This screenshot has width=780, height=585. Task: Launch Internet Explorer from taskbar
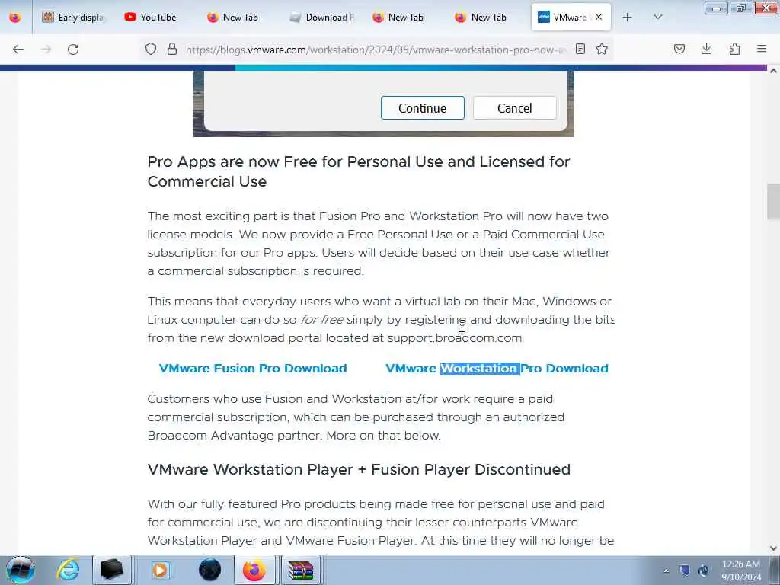click(68, 570)
